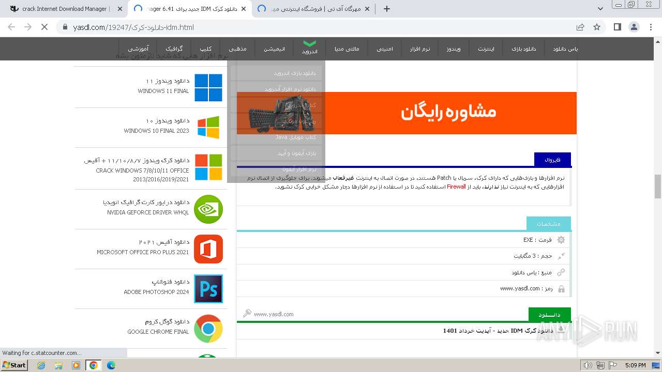Open the دانلود فتوشاپ link
Screen dimensions: 662x372
(171, 282)
